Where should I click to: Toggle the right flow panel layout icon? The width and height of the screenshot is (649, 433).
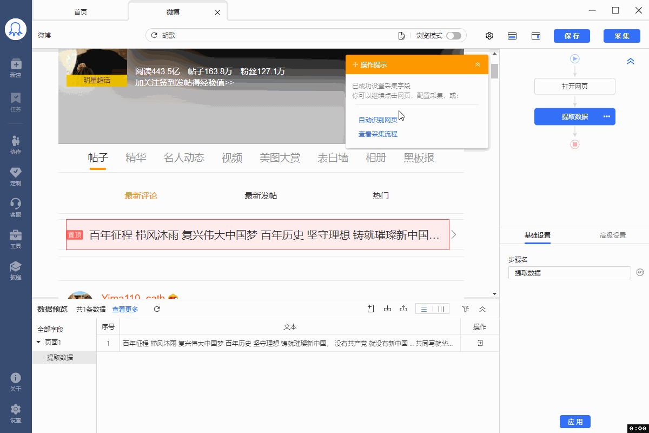pos(536,36)
